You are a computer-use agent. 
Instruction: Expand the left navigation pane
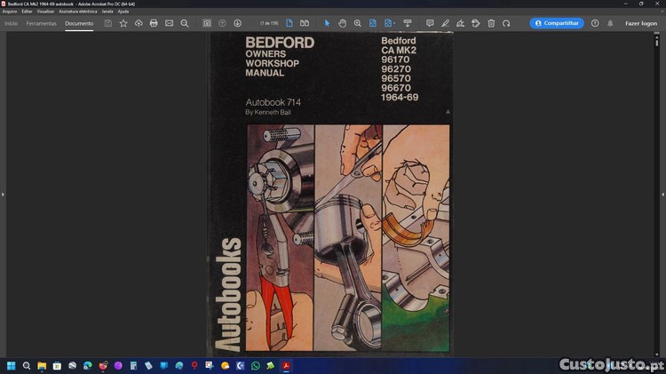tap(3, 194)
